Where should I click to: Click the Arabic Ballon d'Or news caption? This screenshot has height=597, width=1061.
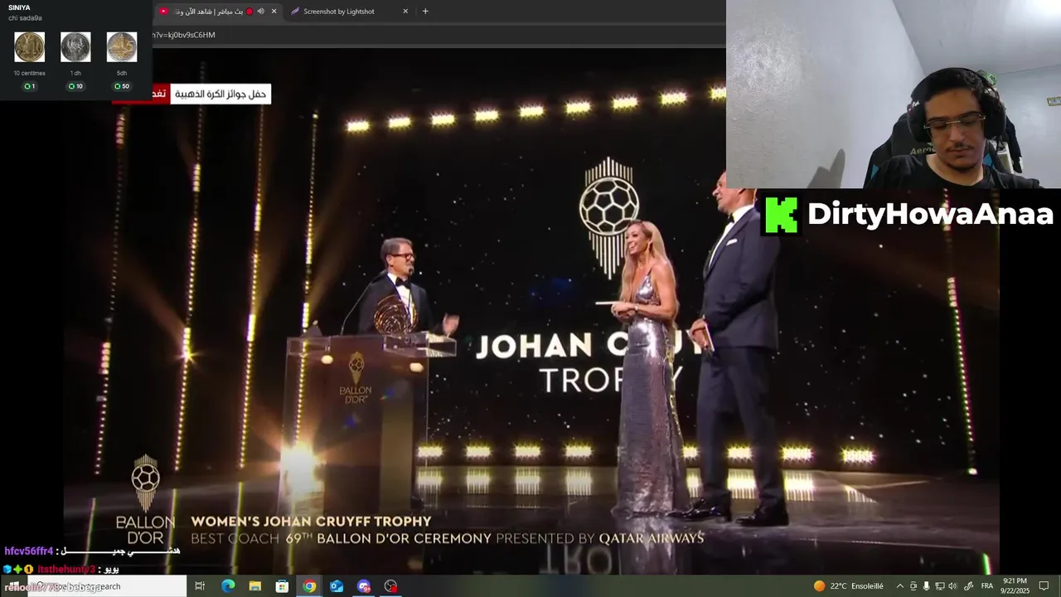[x=220, y=94]
